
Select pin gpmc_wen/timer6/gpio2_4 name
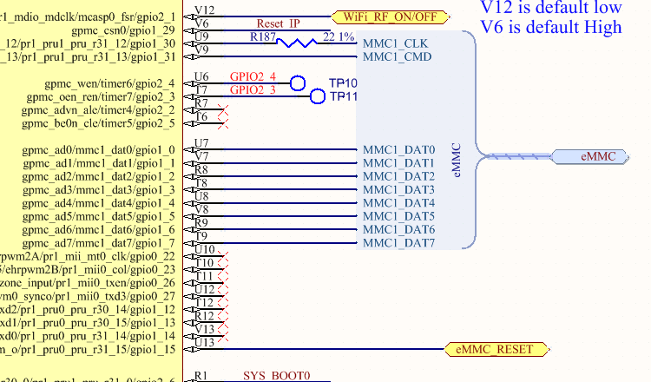[109, 84]
